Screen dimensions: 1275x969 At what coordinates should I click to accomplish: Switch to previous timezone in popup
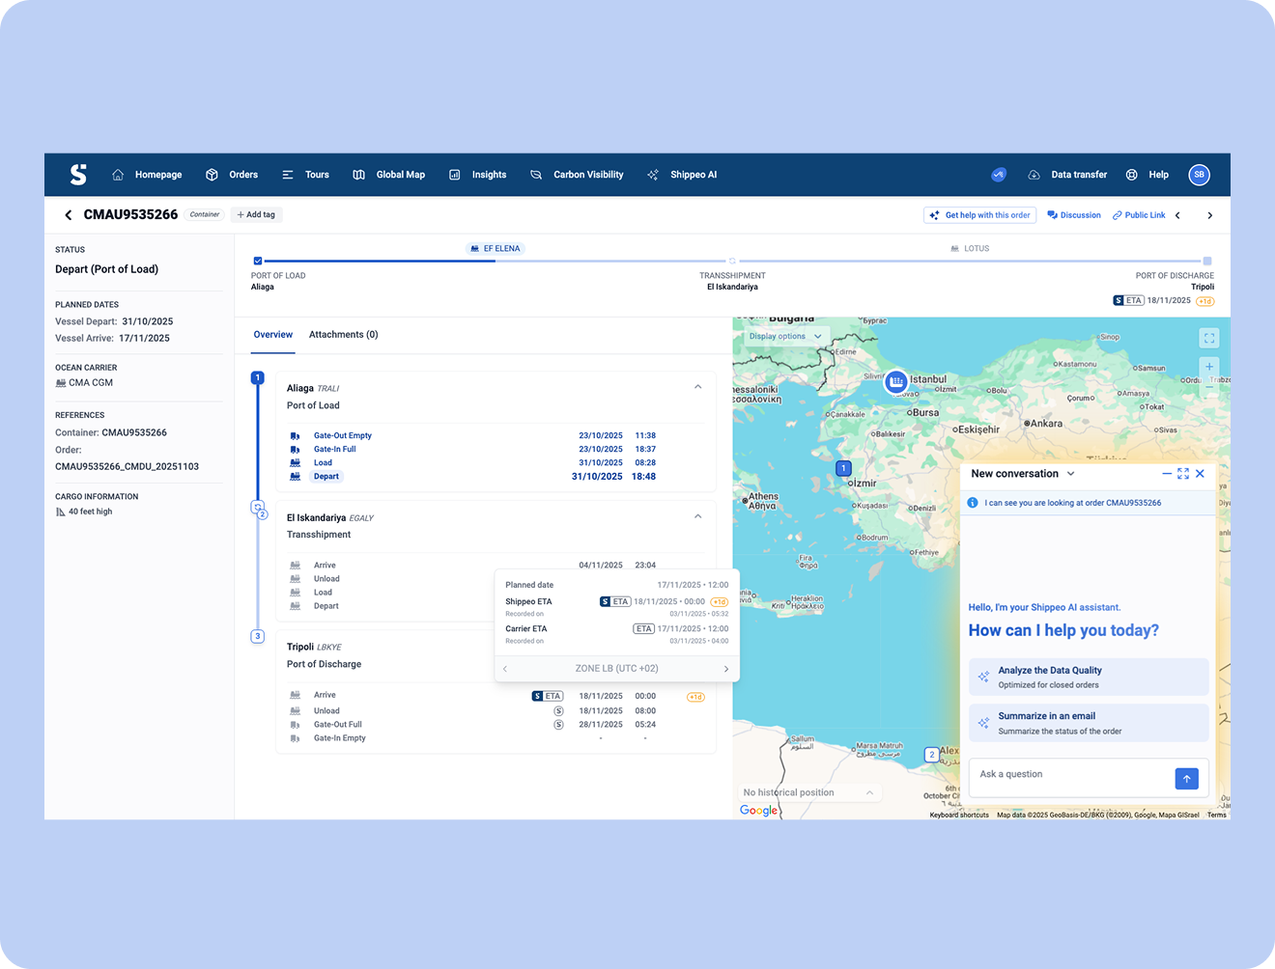pyautogui.click(x=505, y=669)
